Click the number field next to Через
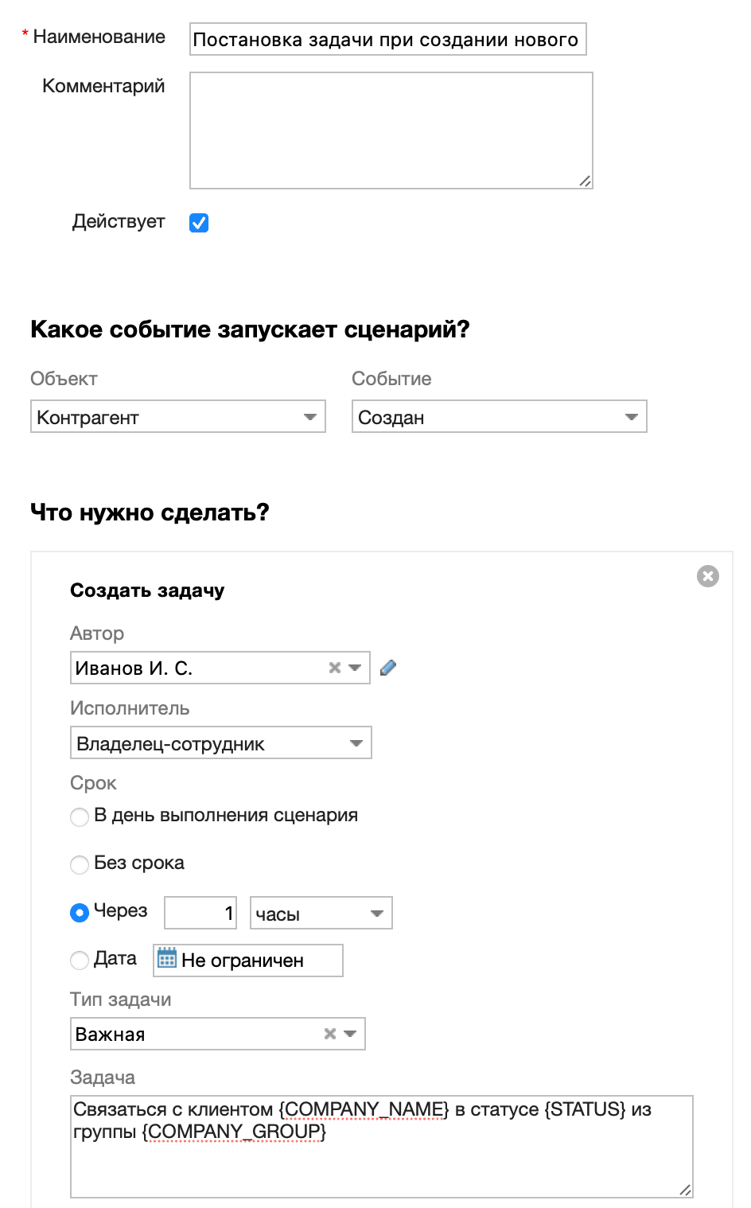Screen dimensions: 751x1208 tap(200, 913)
